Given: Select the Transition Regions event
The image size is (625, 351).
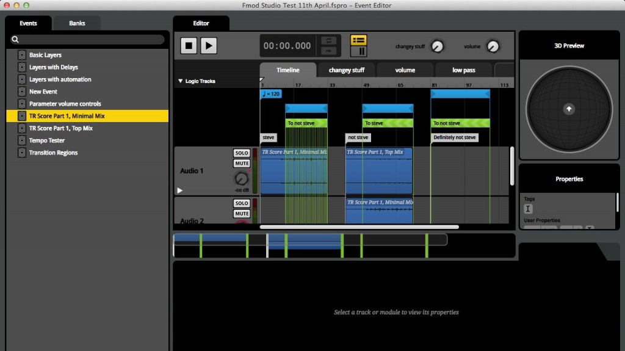Looking at the screenshot, I should [53, 153].
